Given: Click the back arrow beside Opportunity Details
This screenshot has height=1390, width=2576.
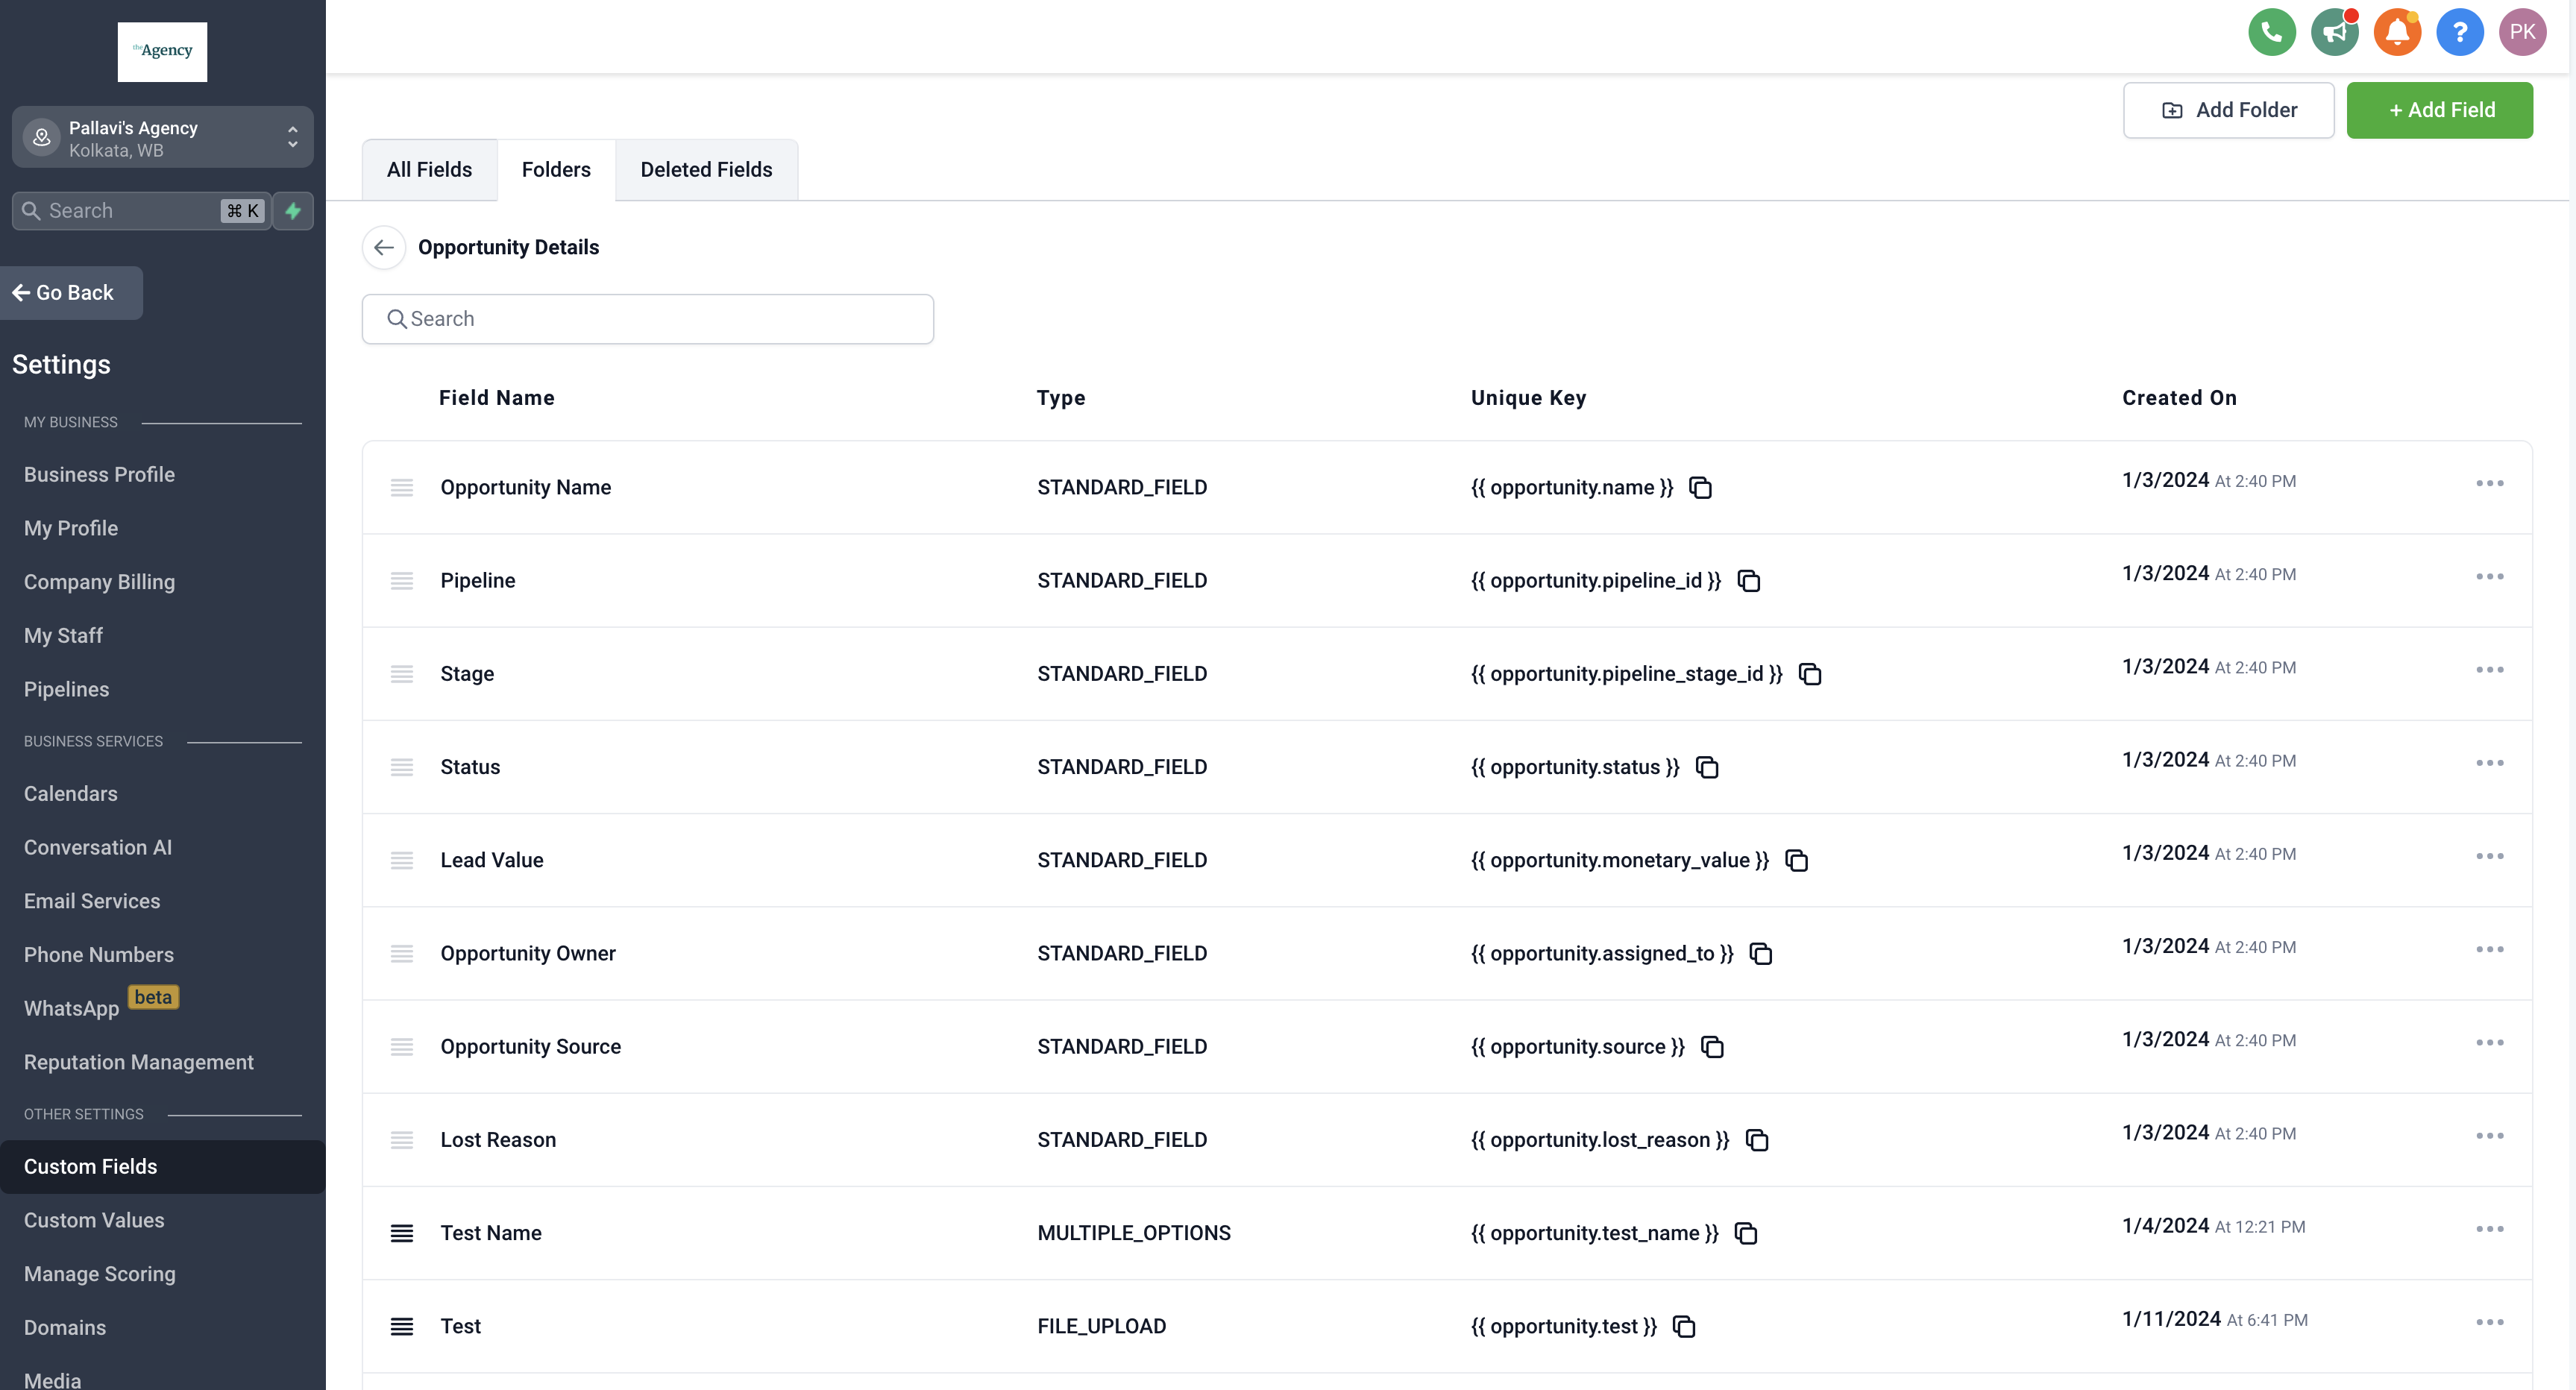Looking at the screenshot, I should (384, 247).
